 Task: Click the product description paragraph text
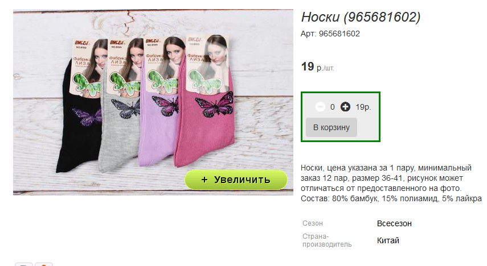click(391, 183)
